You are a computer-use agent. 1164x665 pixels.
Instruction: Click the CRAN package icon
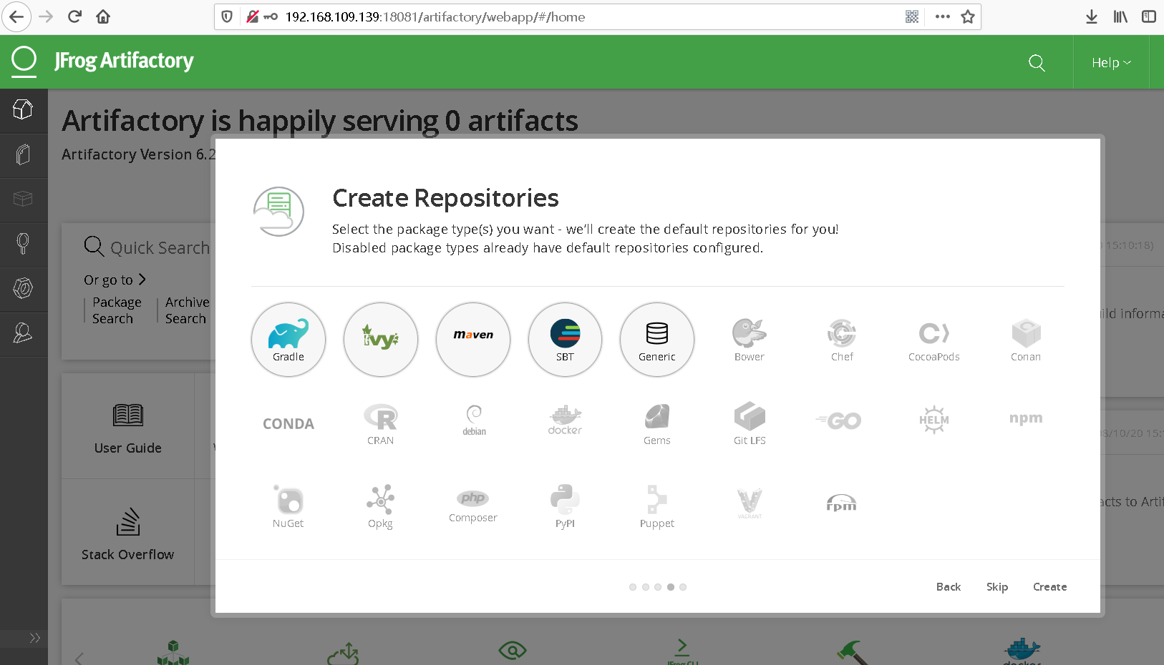tap(381, 424)
